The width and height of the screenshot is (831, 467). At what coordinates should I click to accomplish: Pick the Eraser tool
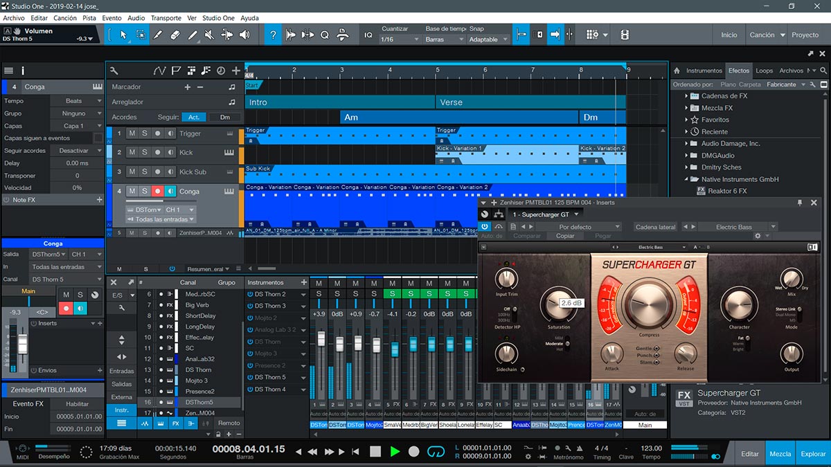coord(175,35)
